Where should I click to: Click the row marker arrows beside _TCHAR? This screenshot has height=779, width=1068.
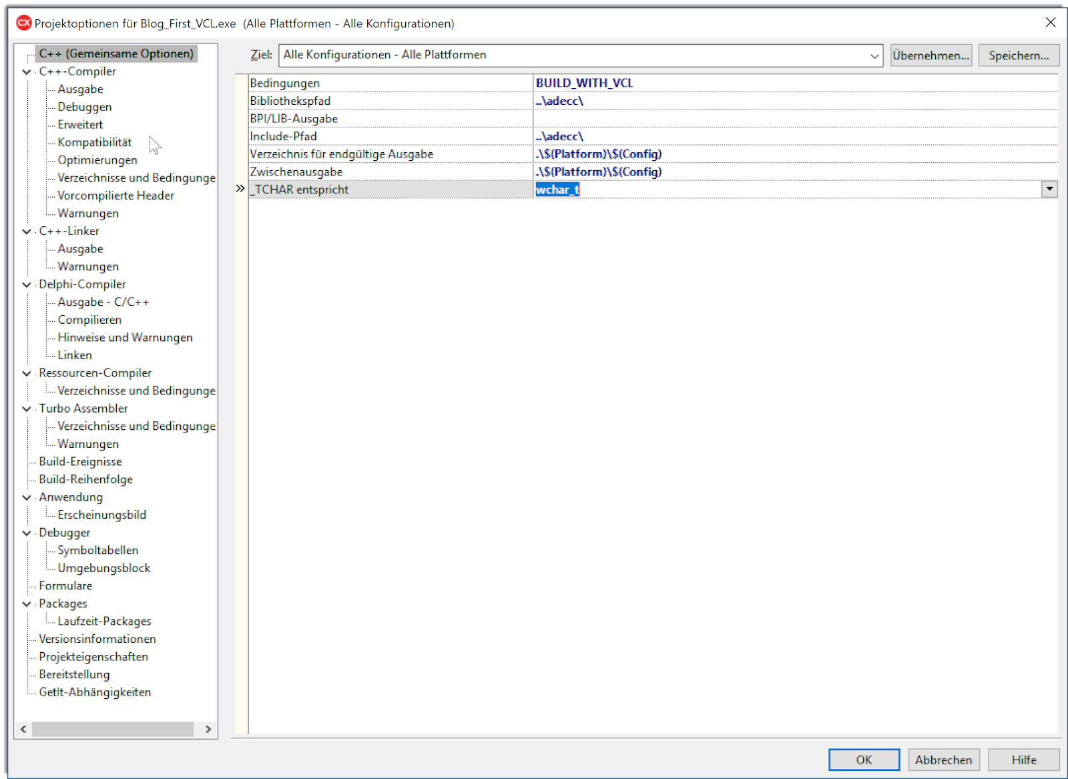click(x=240, y=189)
